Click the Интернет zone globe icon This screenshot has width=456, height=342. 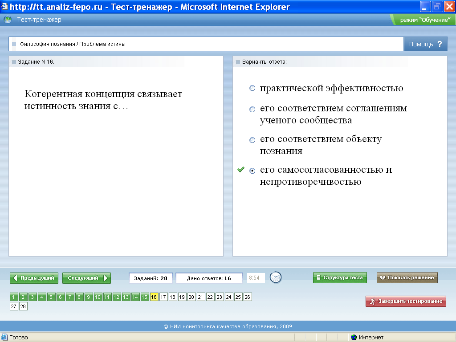[x=354, y=338]
